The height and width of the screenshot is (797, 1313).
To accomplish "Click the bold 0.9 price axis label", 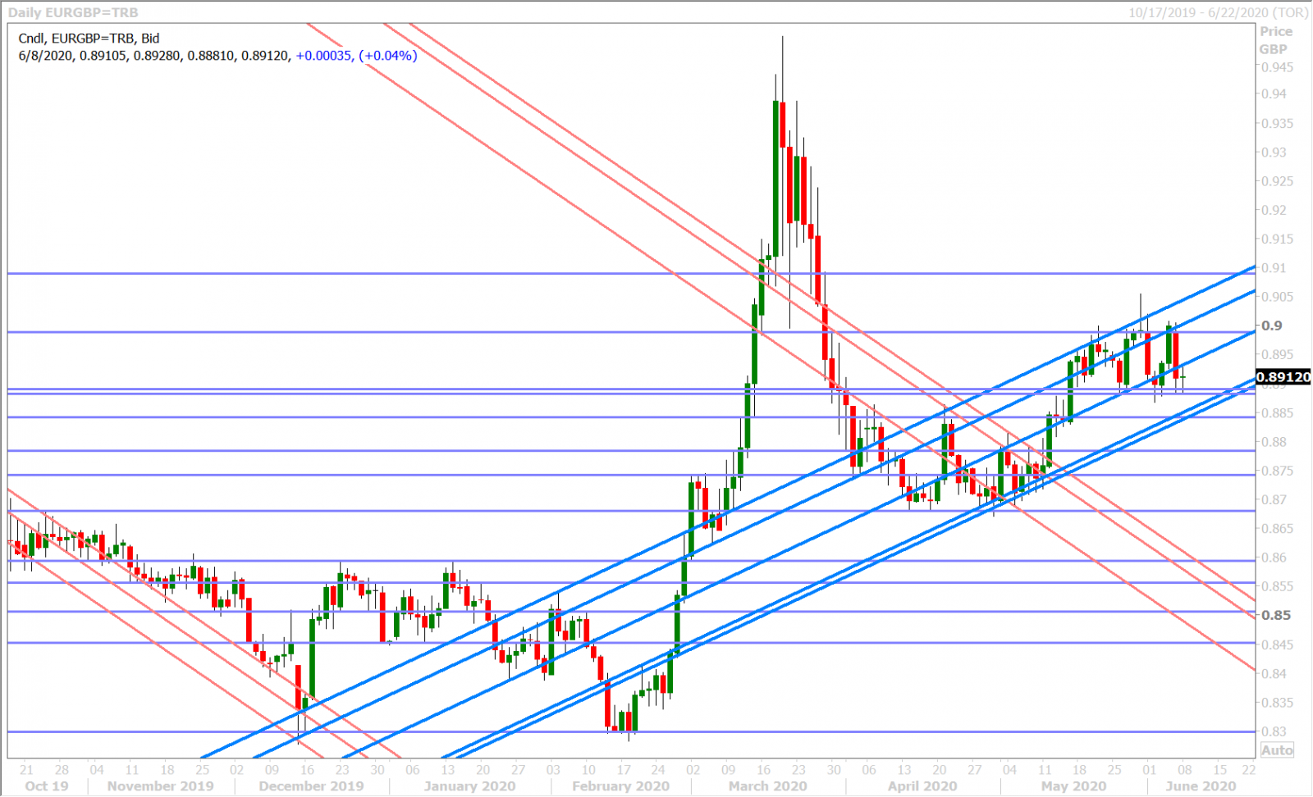I will pos(1272,326).
